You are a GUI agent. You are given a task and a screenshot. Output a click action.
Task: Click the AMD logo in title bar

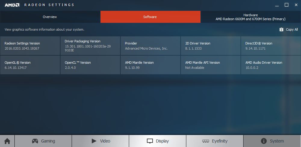pos(12,5)
